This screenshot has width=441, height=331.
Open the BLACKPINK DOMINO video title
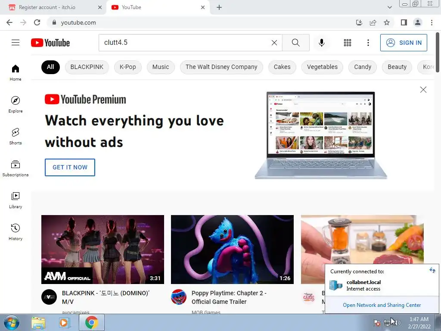click(106, 297)
